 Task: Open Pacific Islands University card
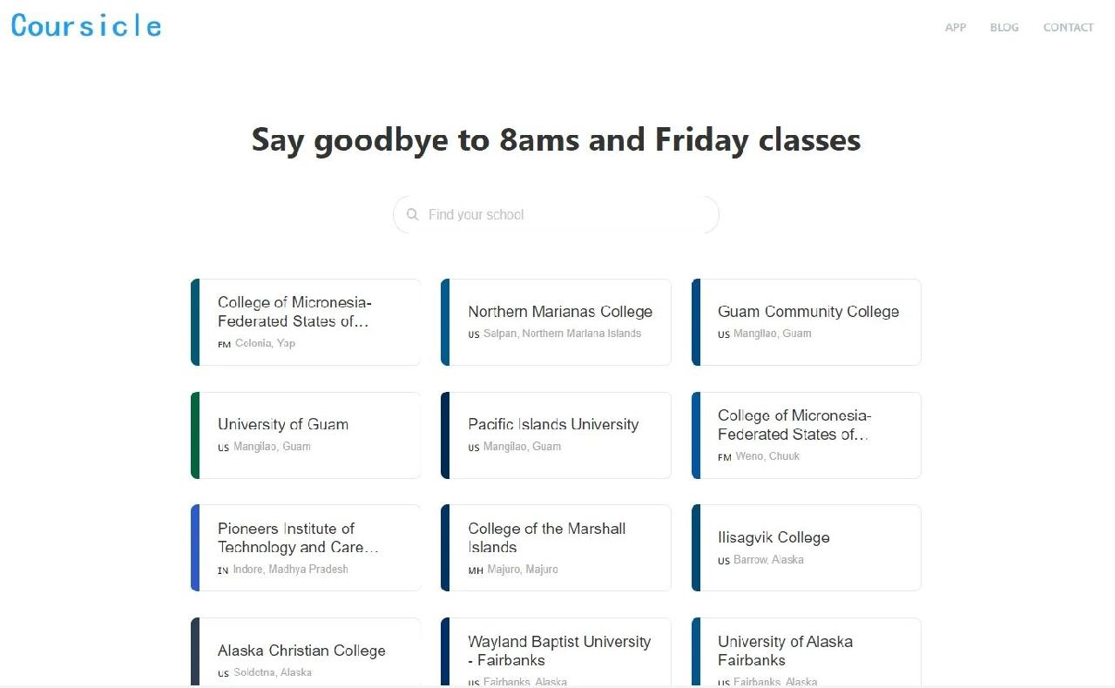(556, 435)
